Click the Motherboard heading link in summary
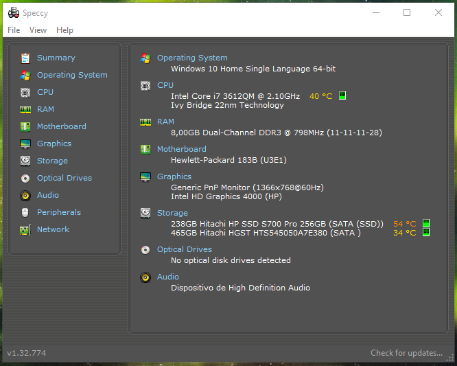This screenshot has height=366, width=457. pyautogui.click(x=182, y=149)
